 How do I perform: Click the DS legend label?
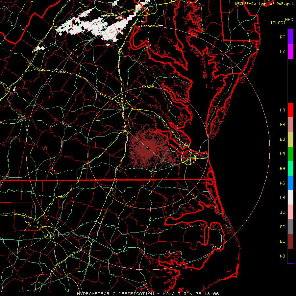point(282,197)
